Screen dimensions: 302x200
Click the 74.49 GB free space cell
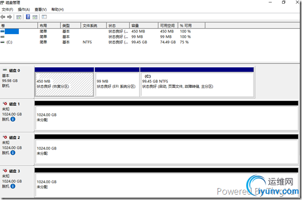[168, 42]
